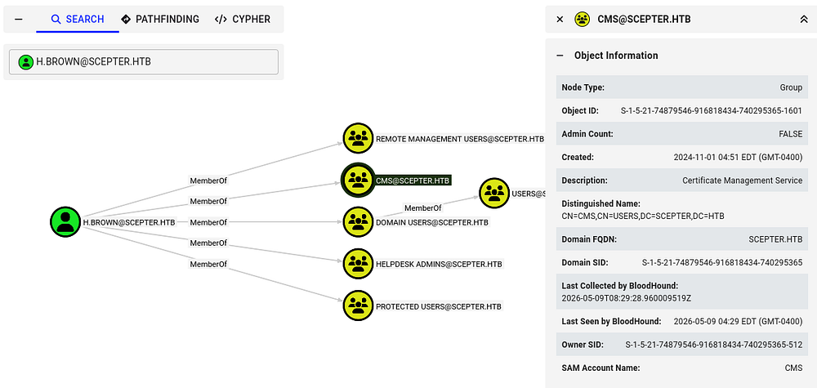The width and height of the screenshot is (817, 388).
Task: Switch to the PATHFINDING tab
Action: pyautogui.click(x=159, y=20)
